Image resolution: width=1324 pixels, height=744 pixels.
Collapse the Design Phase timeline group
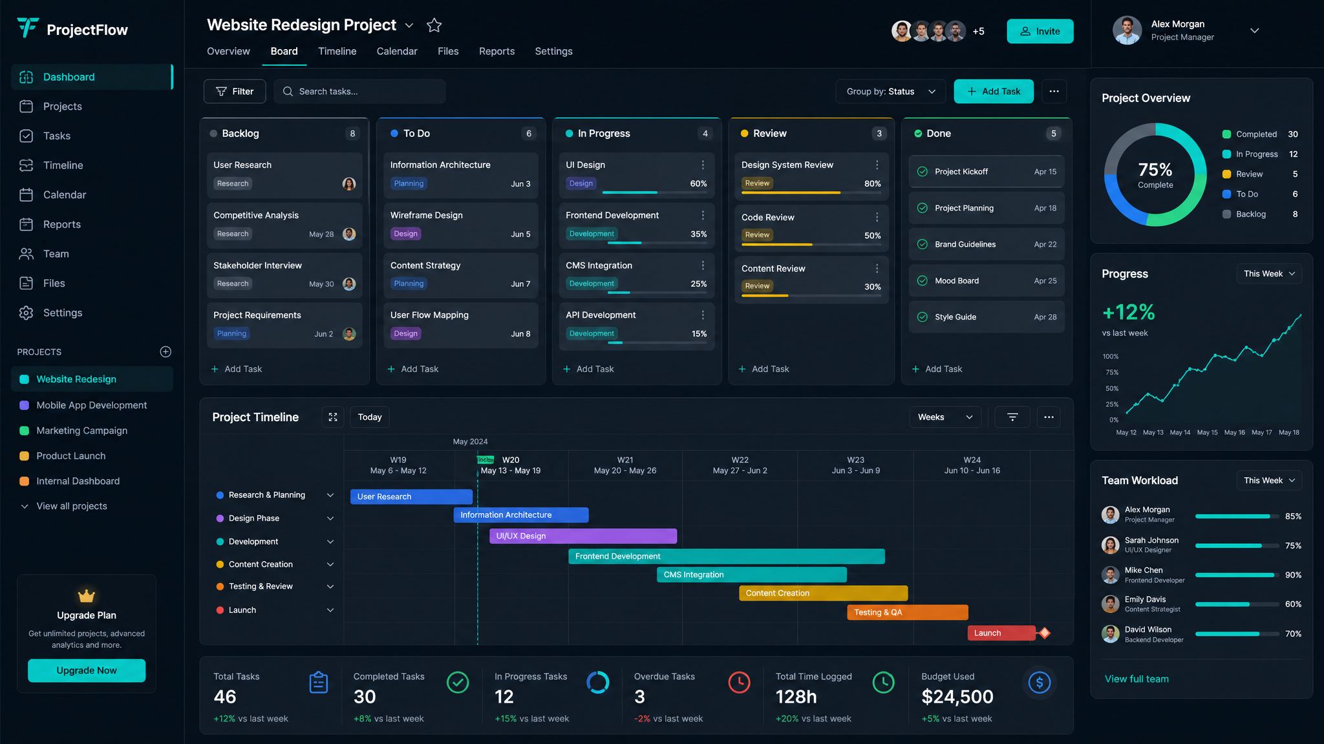[x=330, y=519]
